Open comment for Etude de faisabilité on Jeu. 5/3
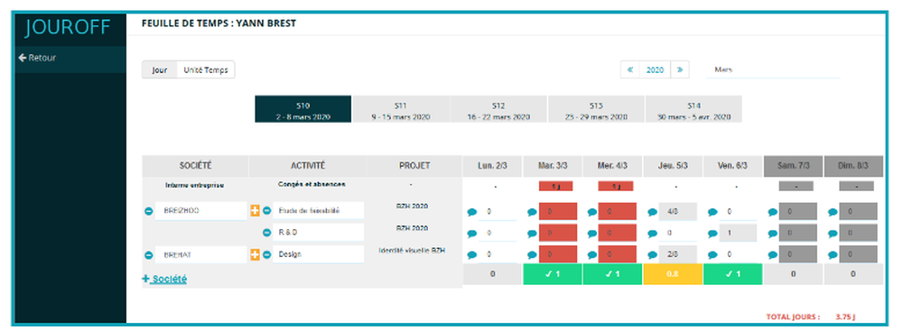Screen dimensions: 903x331 coord(653,212)
